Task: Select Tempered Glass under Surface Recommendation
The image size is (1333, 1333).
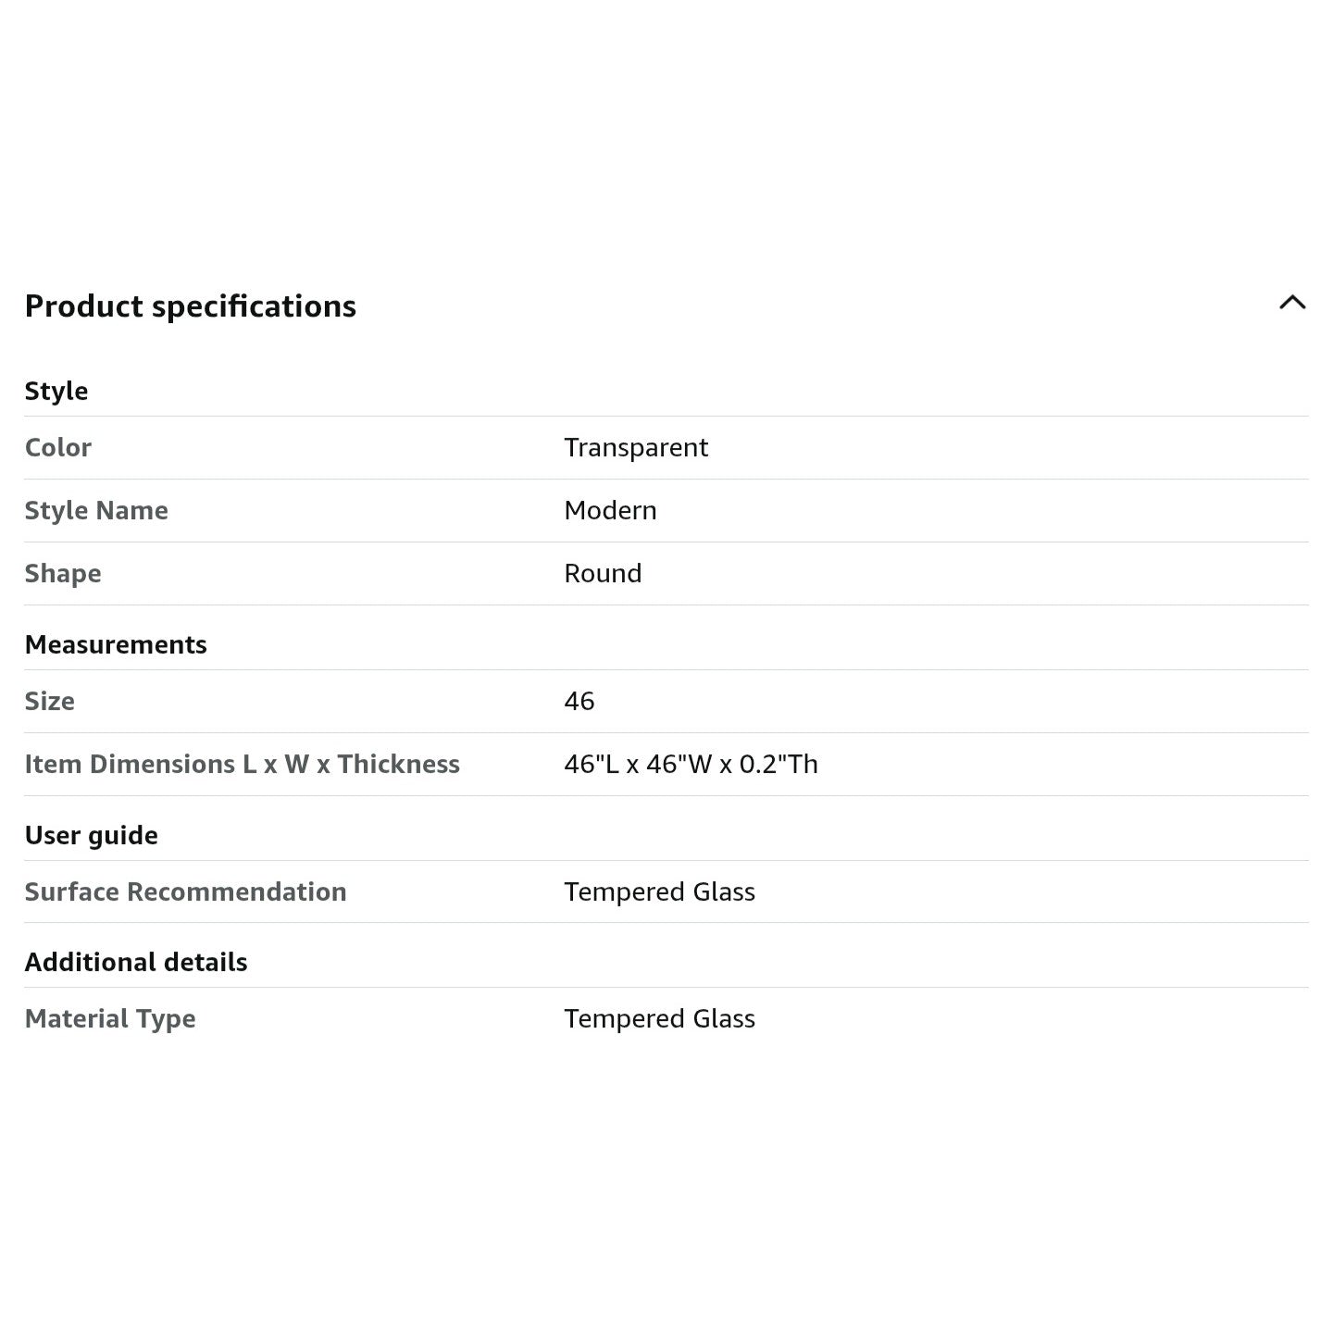Action: (x=660, y=892)
